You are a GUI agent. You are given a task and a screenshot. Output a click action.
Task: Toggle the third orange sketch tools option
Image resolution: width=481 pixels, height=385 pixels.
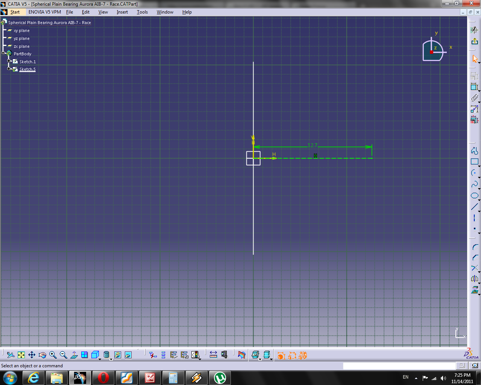(x=303, y=355)
